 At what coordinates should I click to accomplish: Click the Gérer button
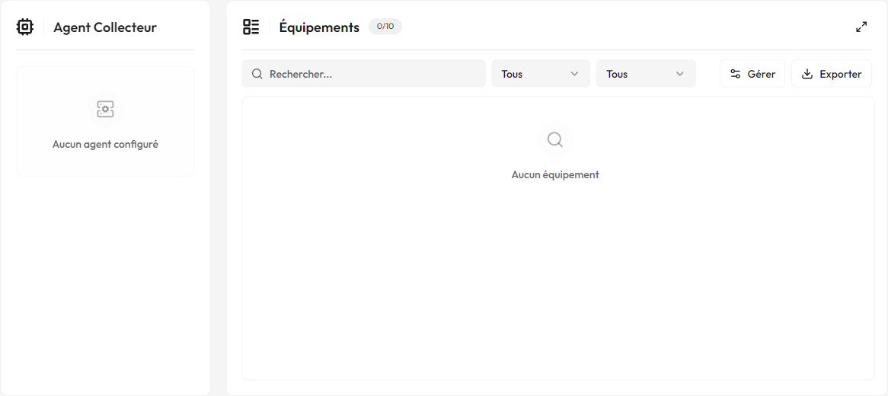click(x=752, y=74)
